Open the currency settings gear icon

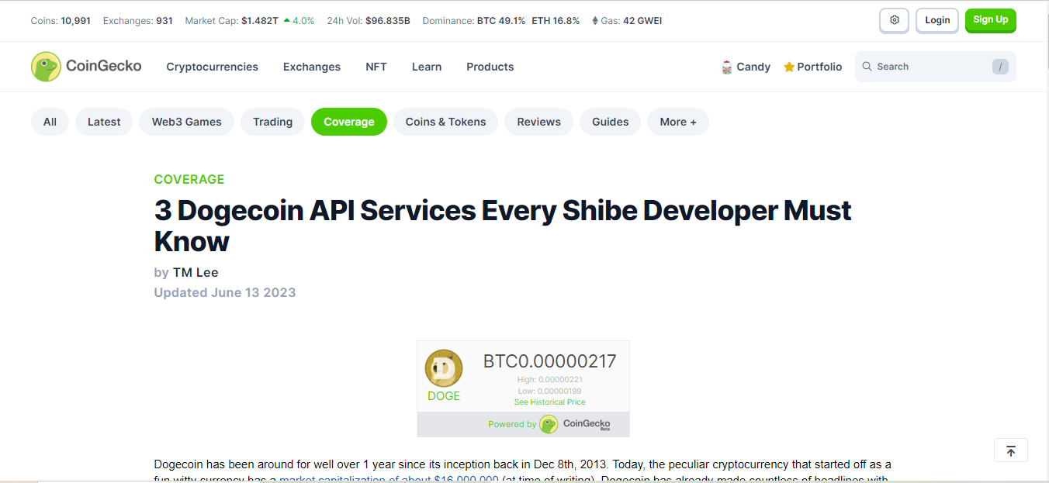(x=893, y=20)
